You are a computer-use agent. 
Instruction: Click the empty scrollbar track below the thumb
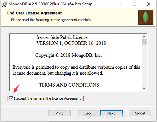click(144, 65)
